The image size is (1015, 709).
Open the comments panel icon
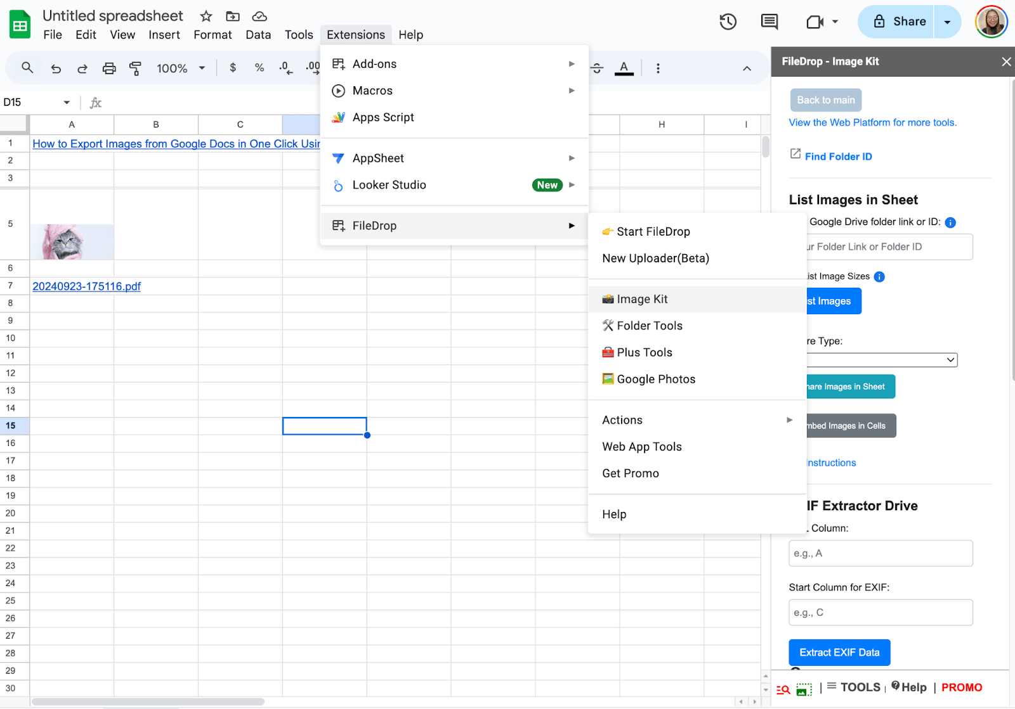tap(769, 22)
